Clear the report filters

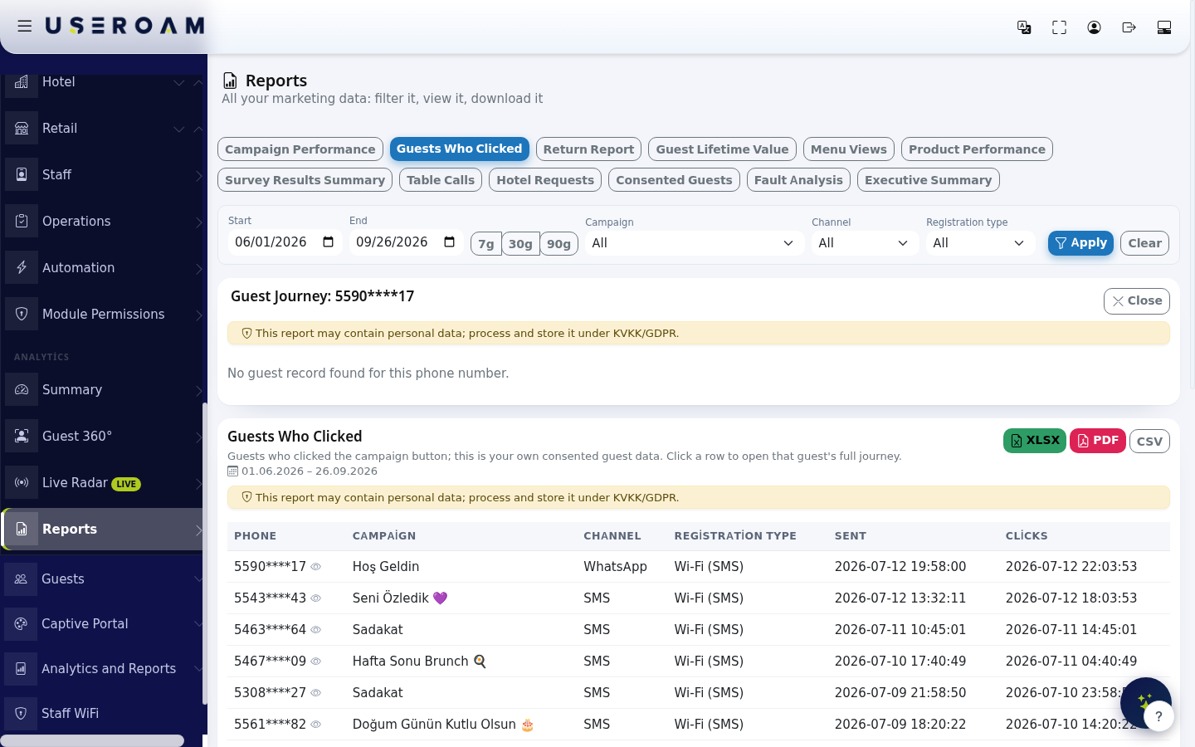(x=1144, y=243)
